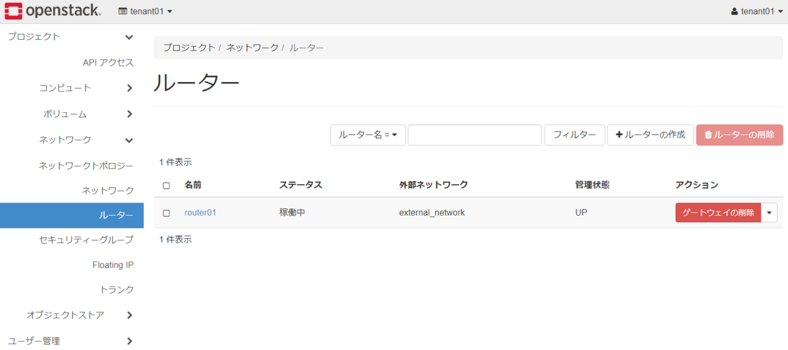This screenshot has height=350, width=788.
Task: Focus the router filter text field
Action: [x=475, y=134]
